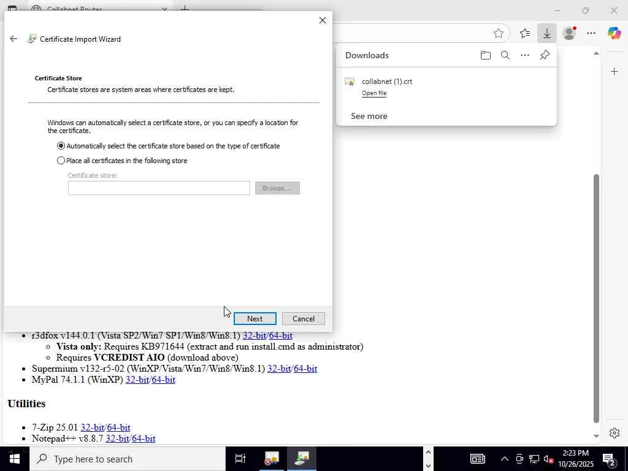Open Edge Settings and more menu
The image size is (628, 471).
pos(591,33)
